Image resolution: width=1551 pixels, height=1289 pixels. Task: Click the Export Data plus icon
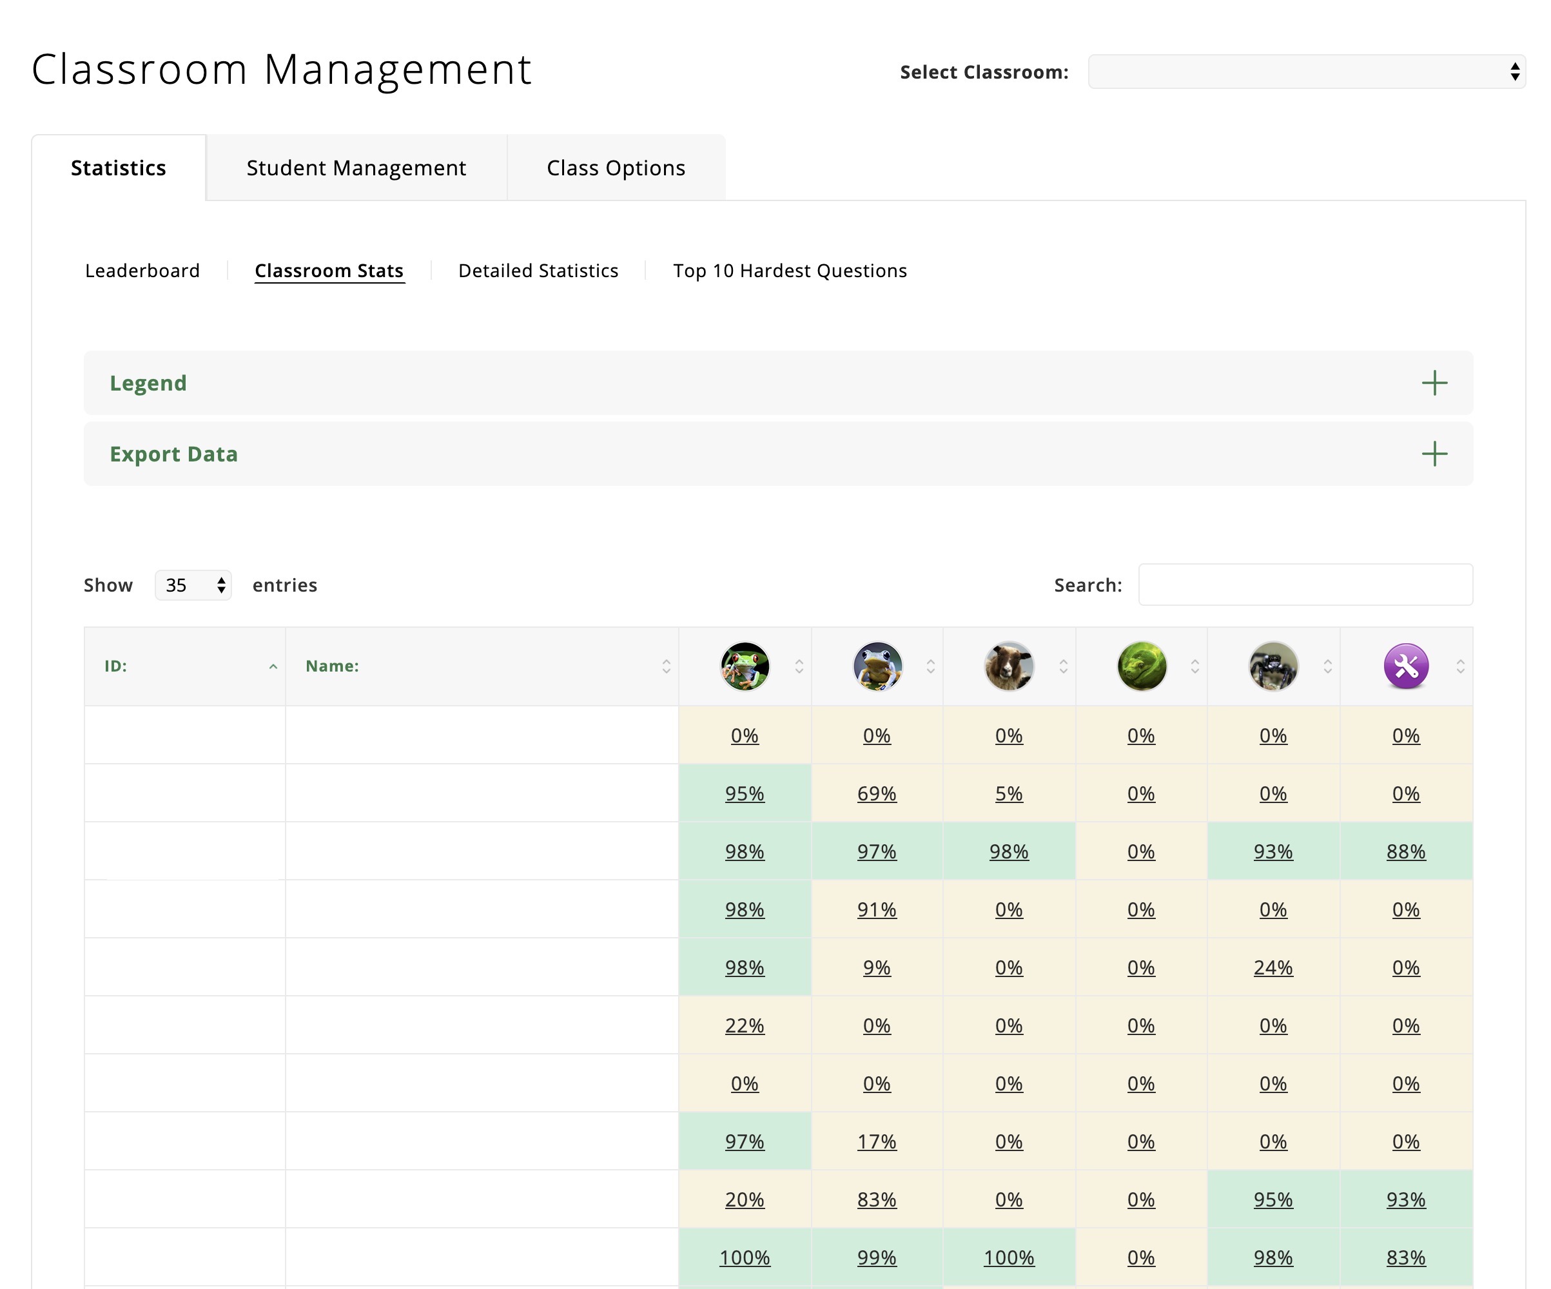[x=1434, y=453]
